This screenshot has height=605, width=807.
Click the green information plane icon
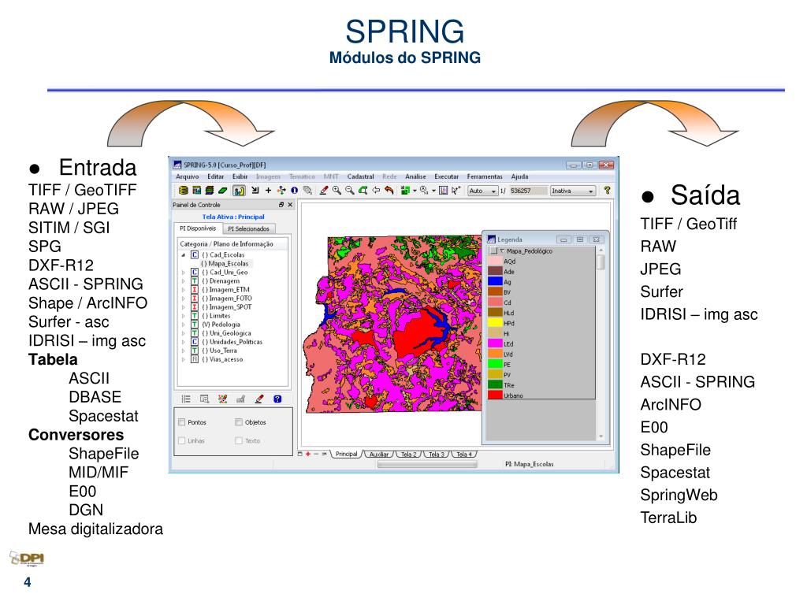(x=222, y=191)
